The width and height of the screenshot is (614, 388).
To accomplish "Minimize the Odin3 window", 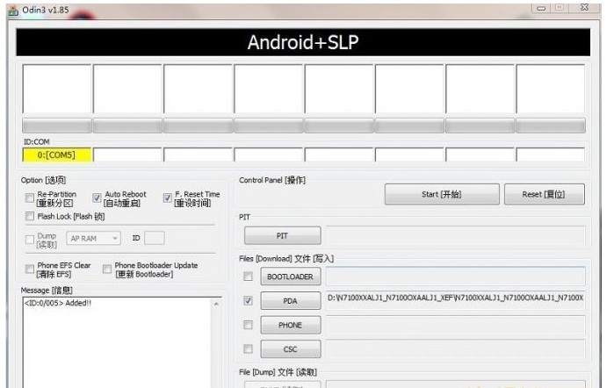I will click(x=542, y=8).
